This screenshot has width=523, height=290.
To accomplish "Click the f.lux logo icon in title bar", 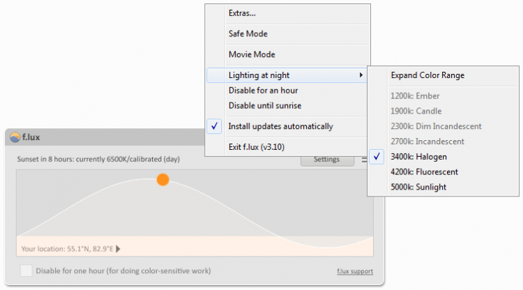I will [15, 137].
